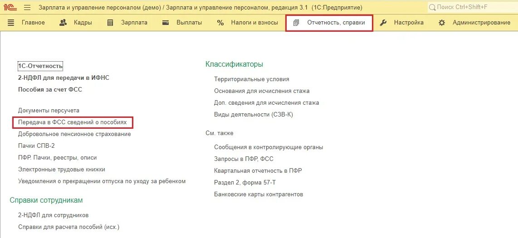Open 2-НДФЛ для передачи в ИФНС
518x238 pixels.
[64, 78]
